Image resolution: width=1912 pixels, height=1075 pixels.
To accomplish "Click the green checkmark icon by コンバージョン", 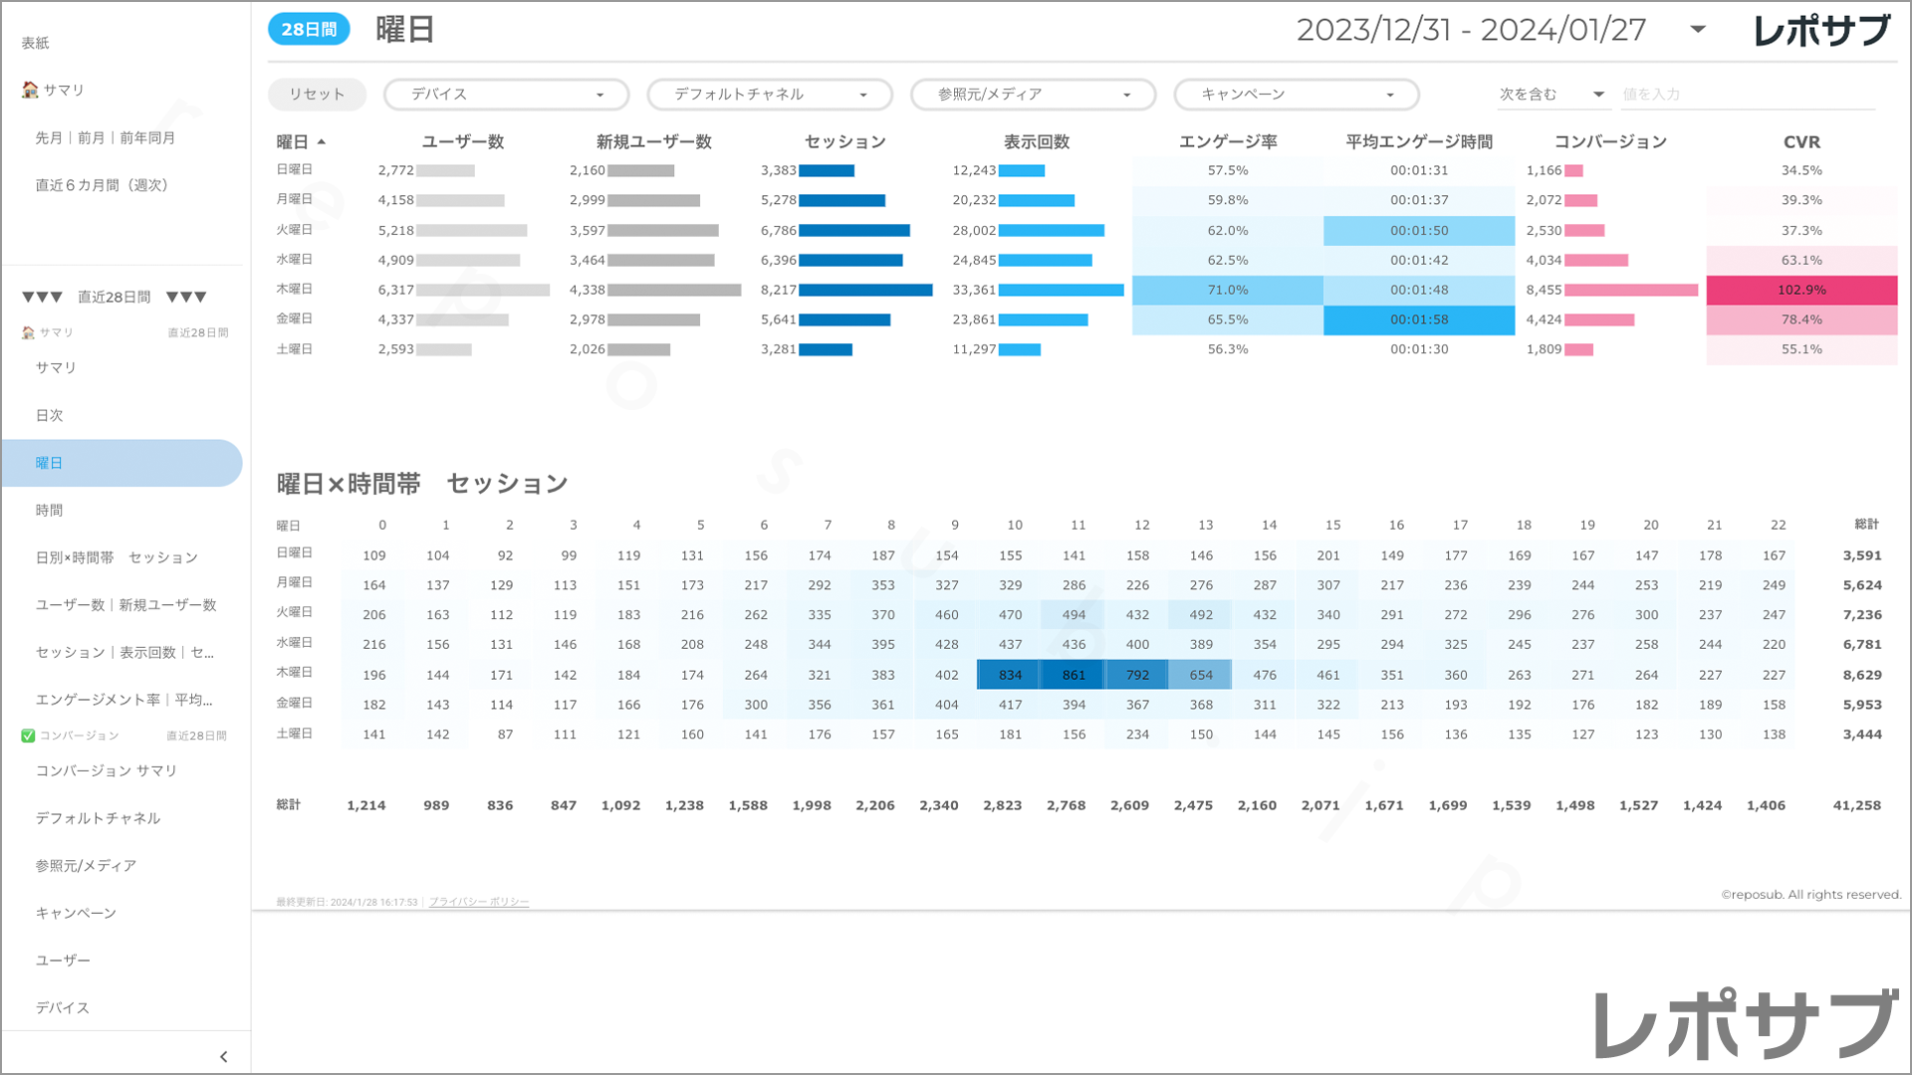I will (x=28, y=736).
